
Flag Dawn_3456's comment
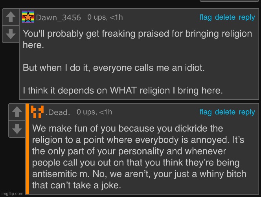pos(206,17)
